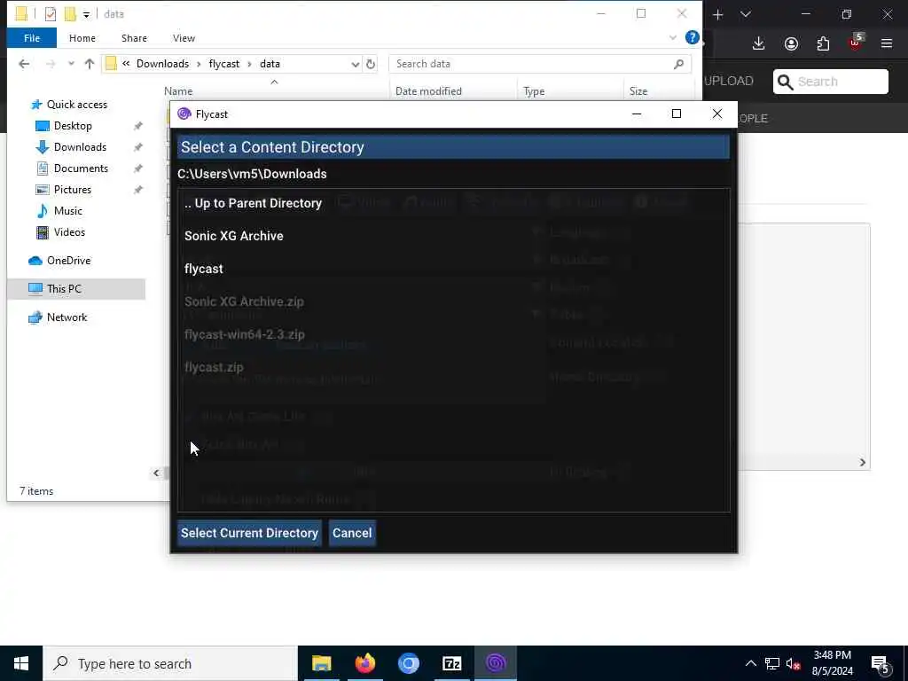Sort files by the Name column header

178,91
